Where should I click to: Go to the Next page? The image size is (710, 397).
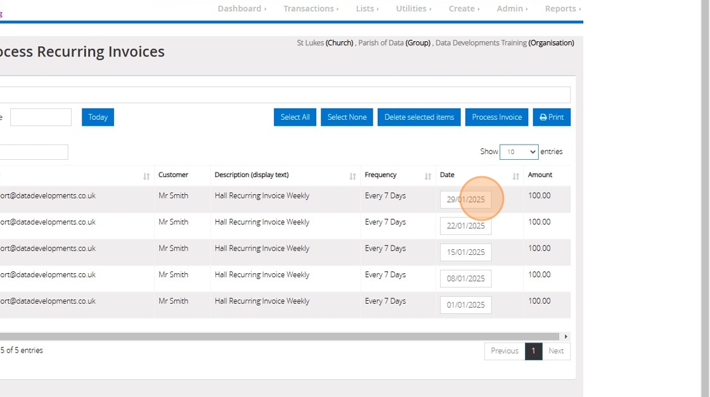tap(556, 351)
